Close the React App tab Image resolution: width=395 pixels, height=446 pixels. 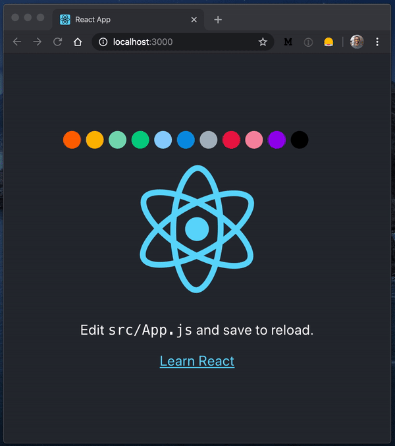[194, 19]
